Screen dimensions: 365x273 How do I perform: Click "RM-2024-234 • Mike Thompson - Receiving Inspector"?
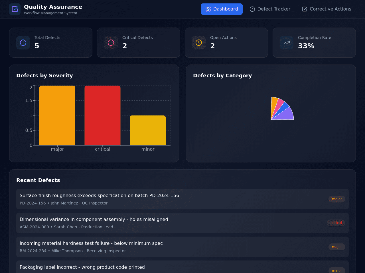73,251
